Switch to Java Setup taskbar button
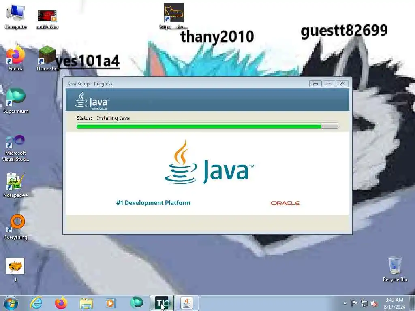Screen dimensions: 415x311 (x=187, y=303)
